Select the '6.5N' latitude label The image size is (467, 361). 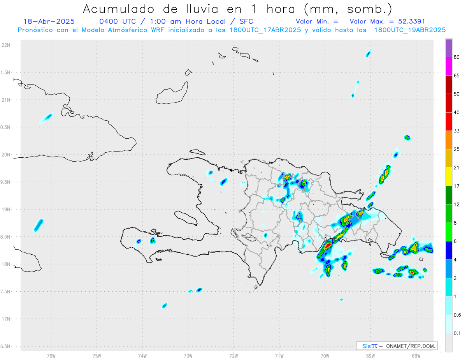tap(6, 347)
